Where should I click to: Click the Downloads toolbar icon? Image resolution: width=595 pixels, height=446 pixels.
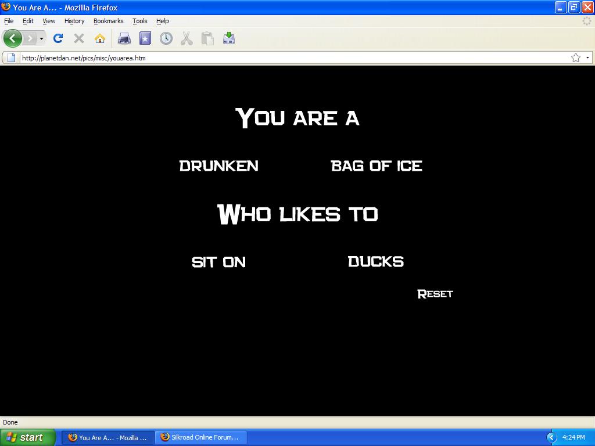[229, 39]
